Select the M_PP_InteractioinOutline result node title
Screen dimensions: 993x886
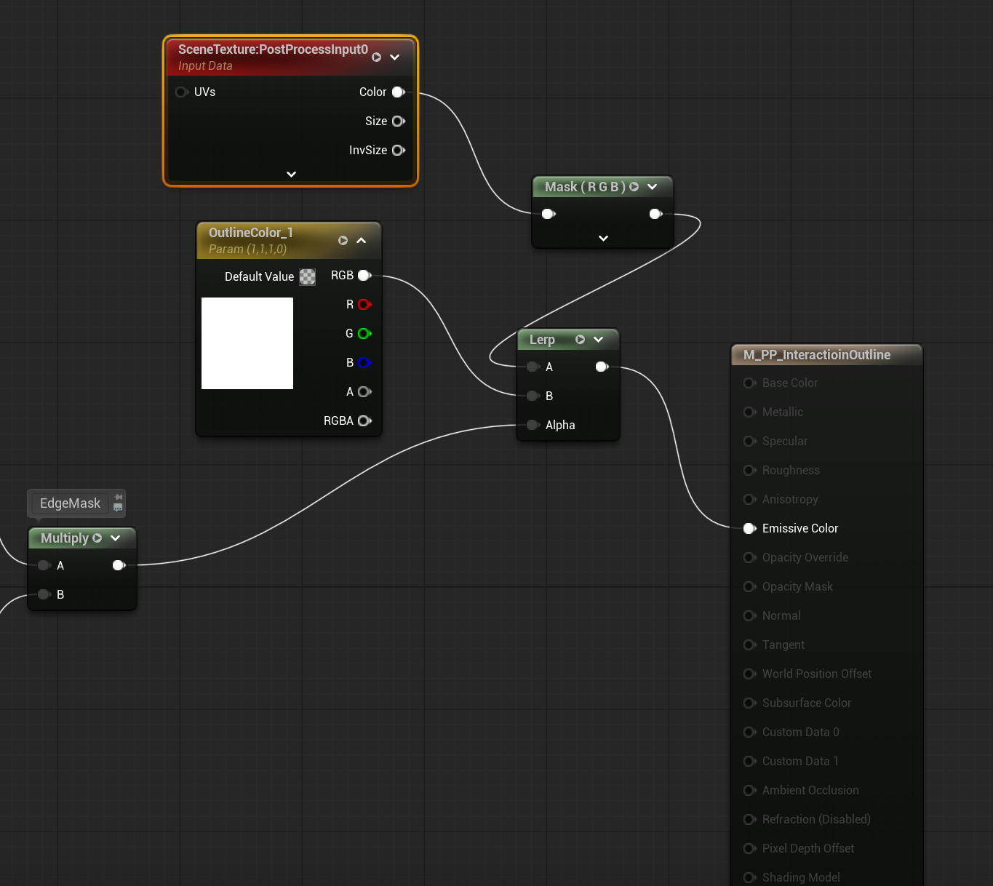point(817,355)
